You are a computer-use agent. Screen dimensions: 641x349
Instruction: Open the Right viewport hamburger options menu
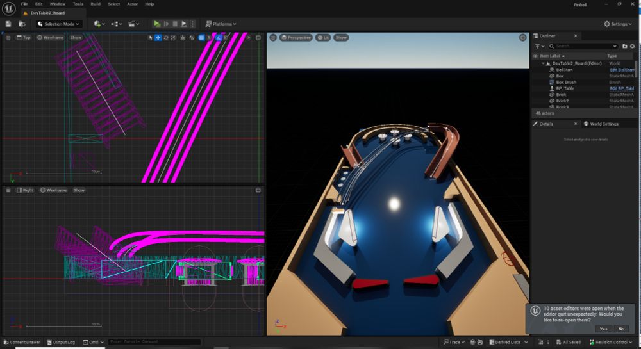tap(8, 190)
